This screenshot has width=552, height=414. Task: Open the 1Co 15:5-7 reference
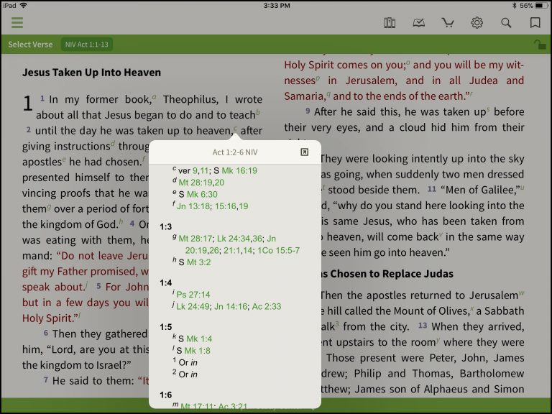[278, 250]
